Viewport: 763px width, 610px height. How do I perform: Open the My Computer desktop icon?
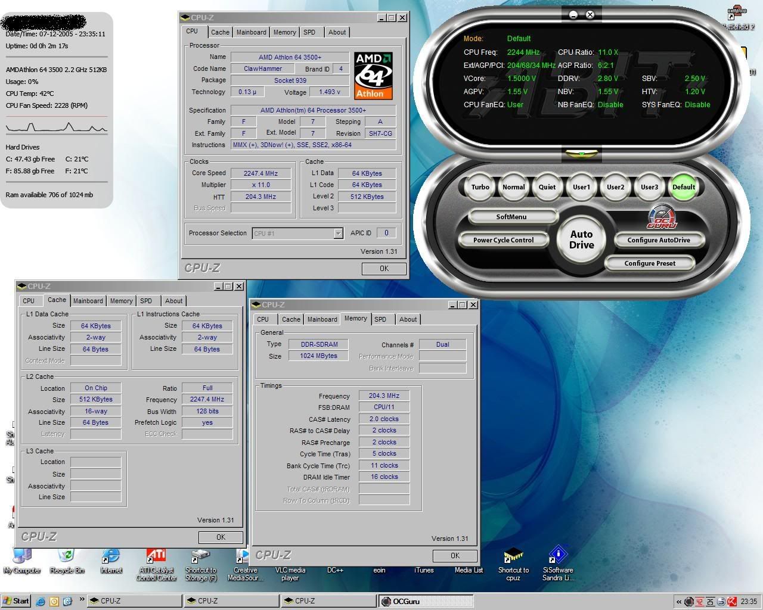coord(22,557)
